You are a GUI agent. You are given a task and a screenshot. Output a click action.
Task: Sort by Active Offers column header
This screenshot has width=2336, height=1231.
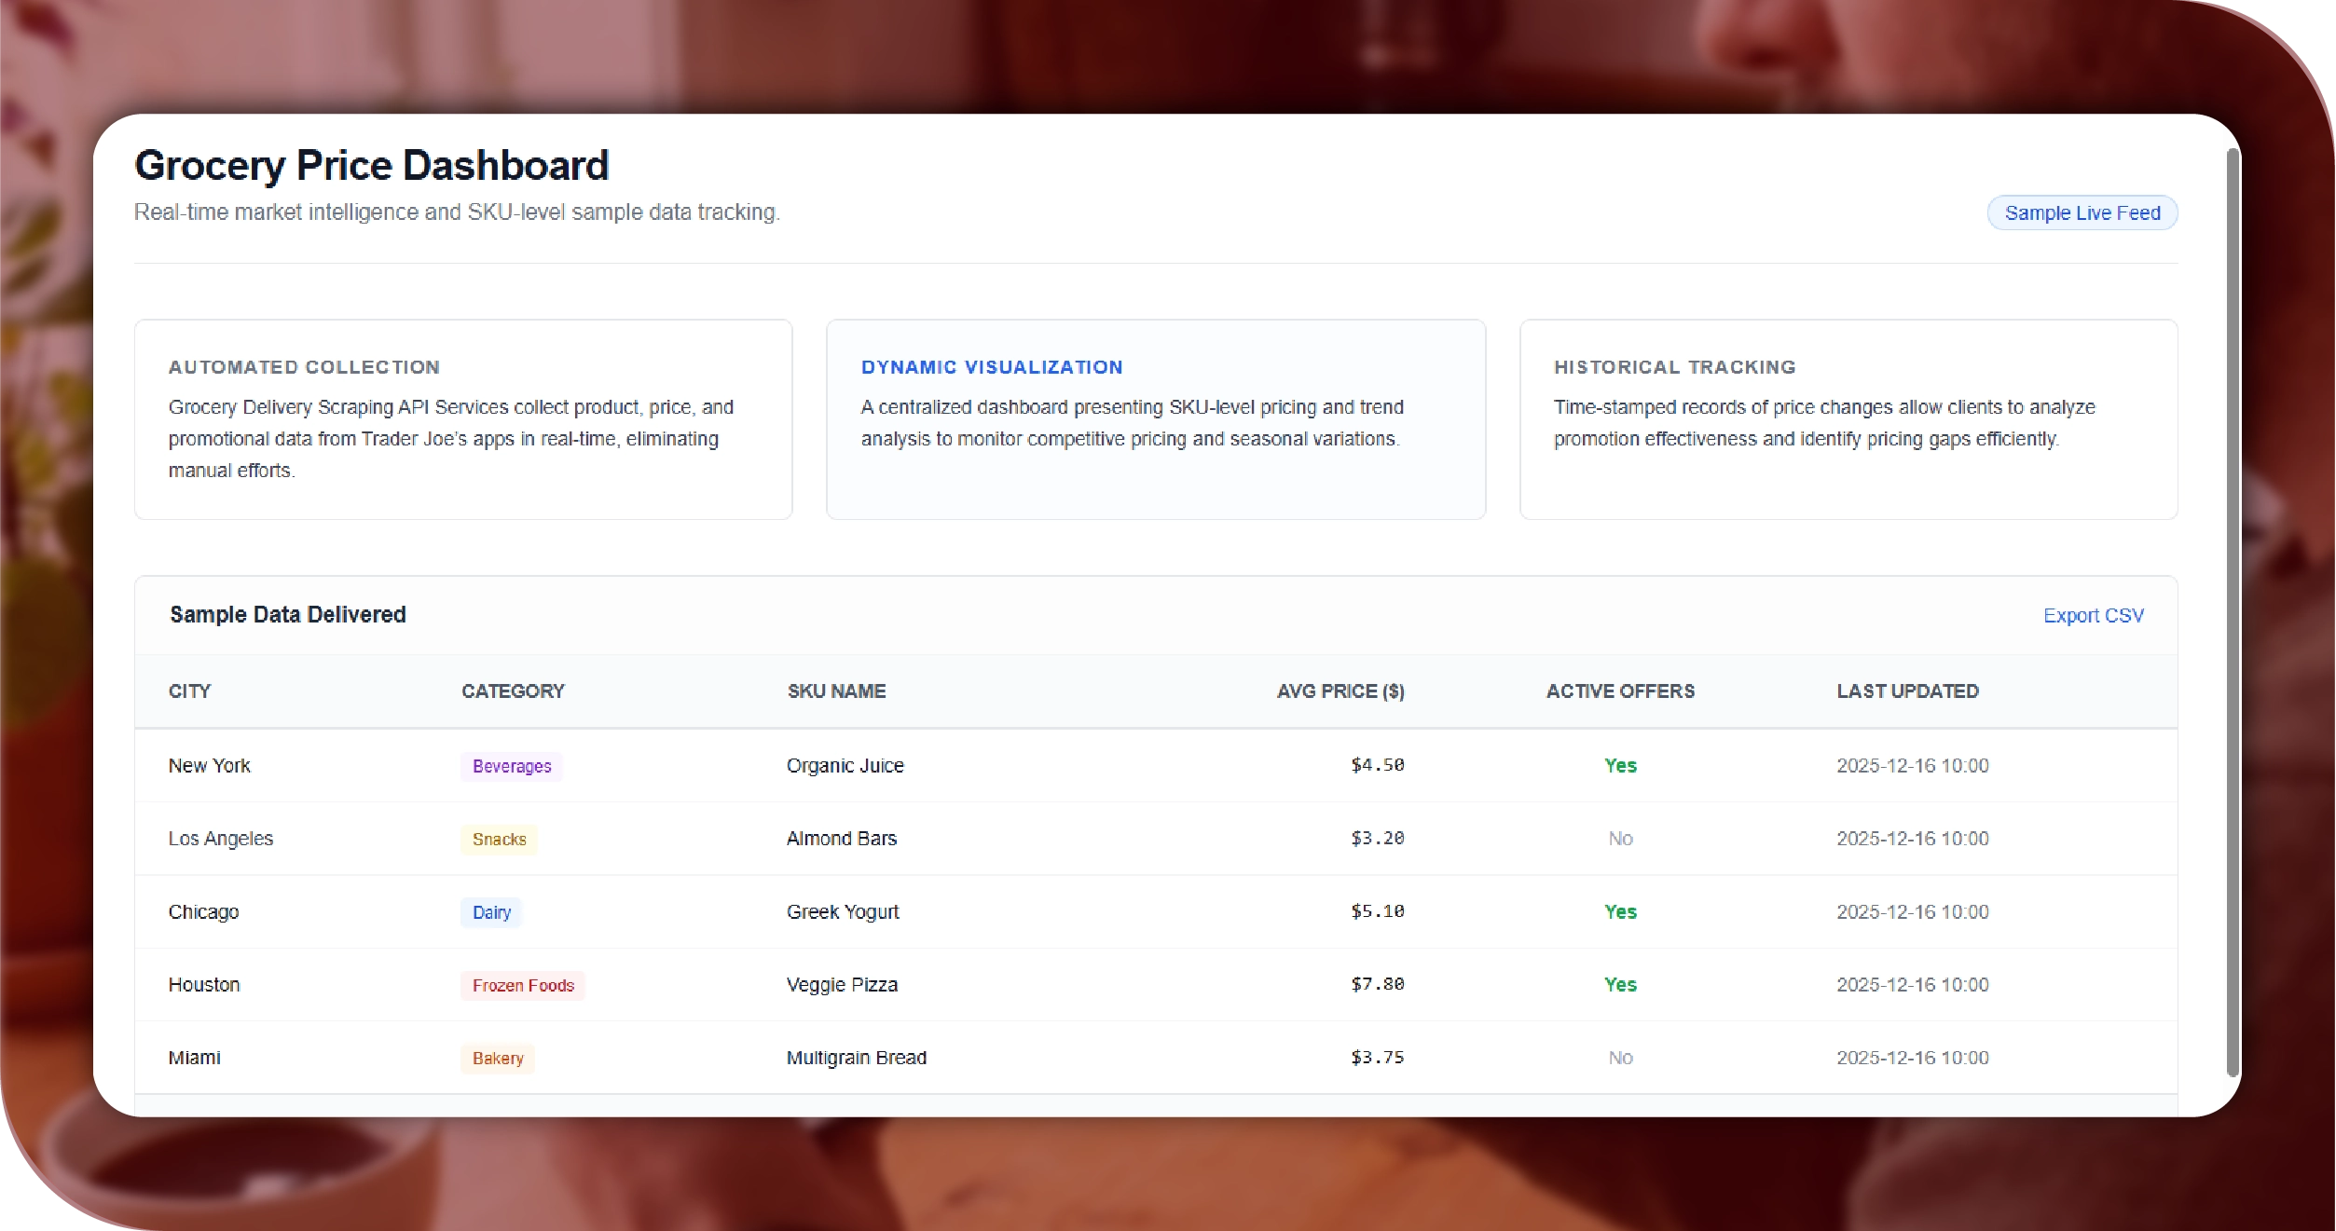pyautogui.click(x=1620, y=691)
